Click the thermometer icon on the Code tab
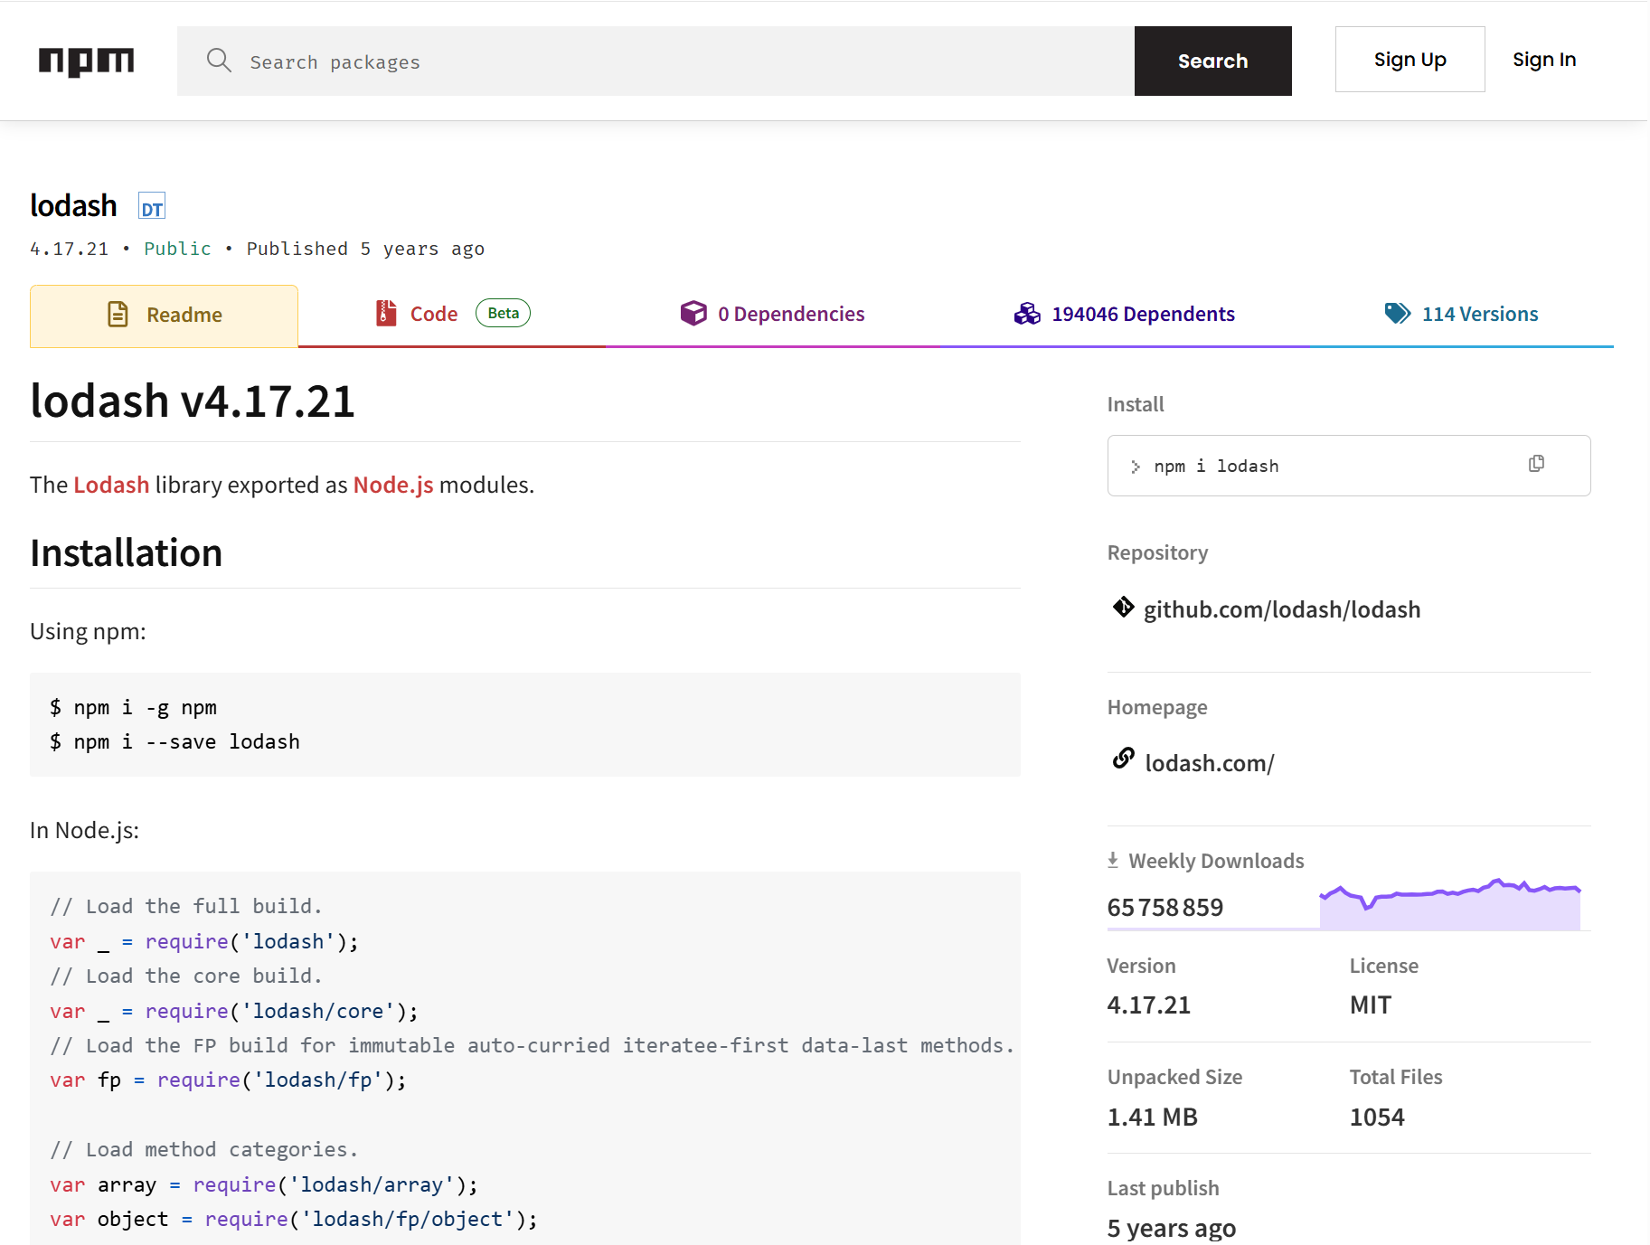The height and width of the screenshot is (1245, 1650). [387, 313]
